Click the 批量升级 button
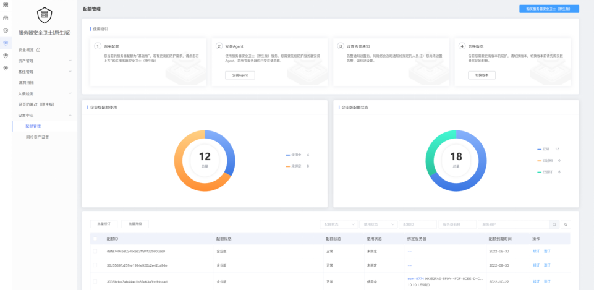This screenshot has width=594, height=290. pos(135,224)
